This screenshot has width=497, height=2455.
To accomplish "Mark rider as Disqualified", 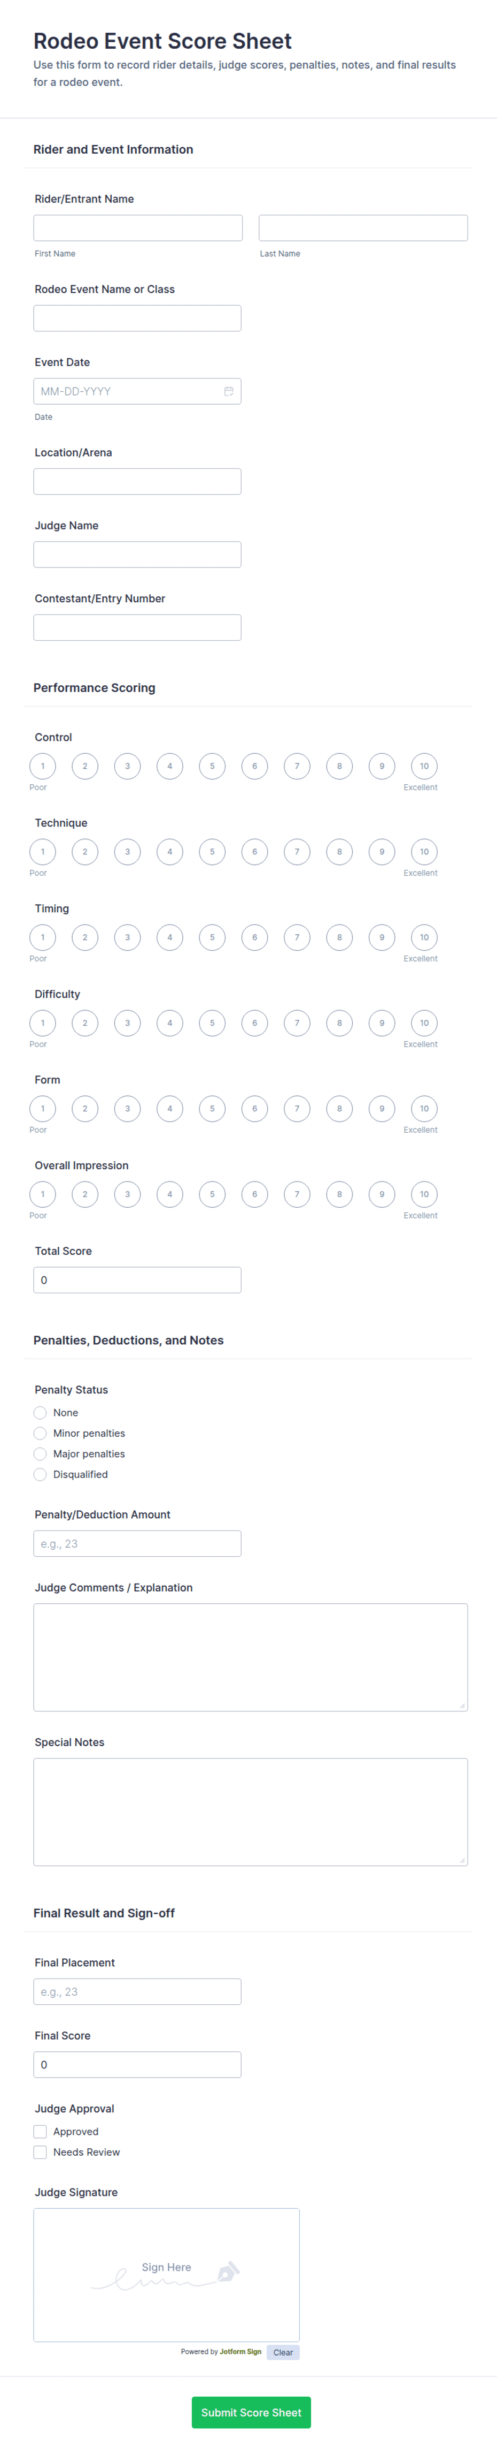I will (x=40, y=1474).
